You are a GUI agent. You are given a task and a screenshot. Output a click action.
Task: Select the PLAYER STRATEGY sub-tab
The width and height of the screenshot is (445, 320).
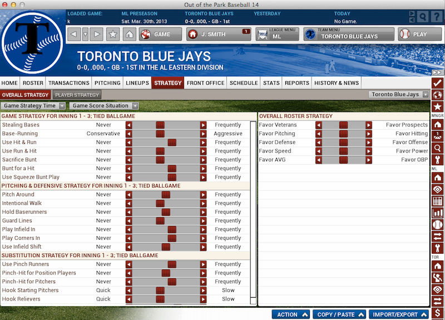(77, 95)
